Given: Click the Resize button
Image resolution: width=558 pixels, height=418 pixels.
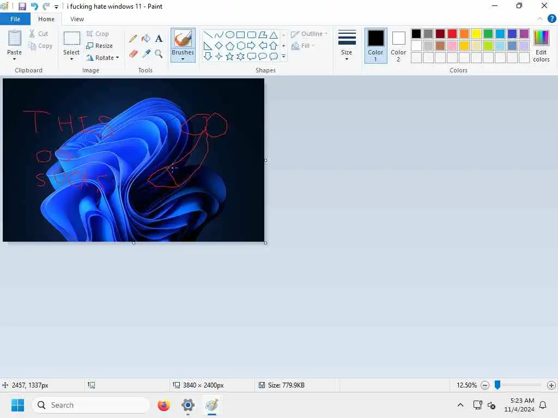Looking at the screenshot, I should click(x=100, y=46).
